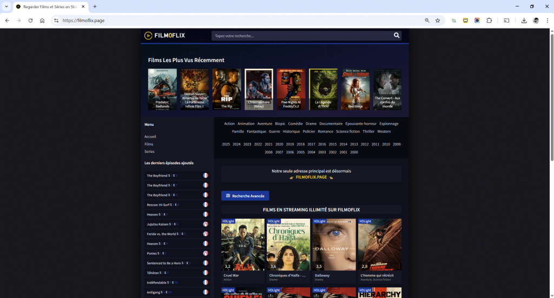
Task: Close the Regarder Films et Séries tab
Action: (83, 6)
